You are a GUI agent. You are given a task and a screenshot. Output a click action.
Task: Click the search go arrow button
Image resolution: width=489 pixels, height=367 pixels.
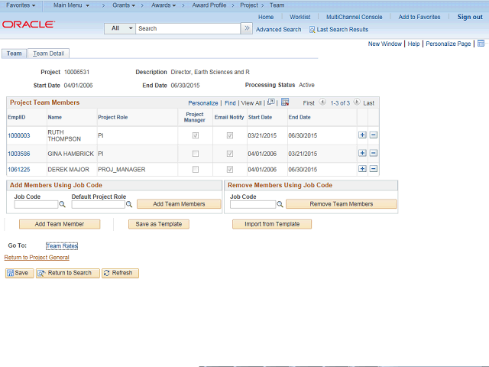tap(247, 28)
